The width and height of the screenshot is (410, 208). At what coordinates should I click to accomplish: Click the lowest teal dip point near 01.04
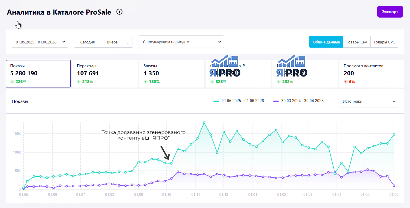(x=335, y=173)
